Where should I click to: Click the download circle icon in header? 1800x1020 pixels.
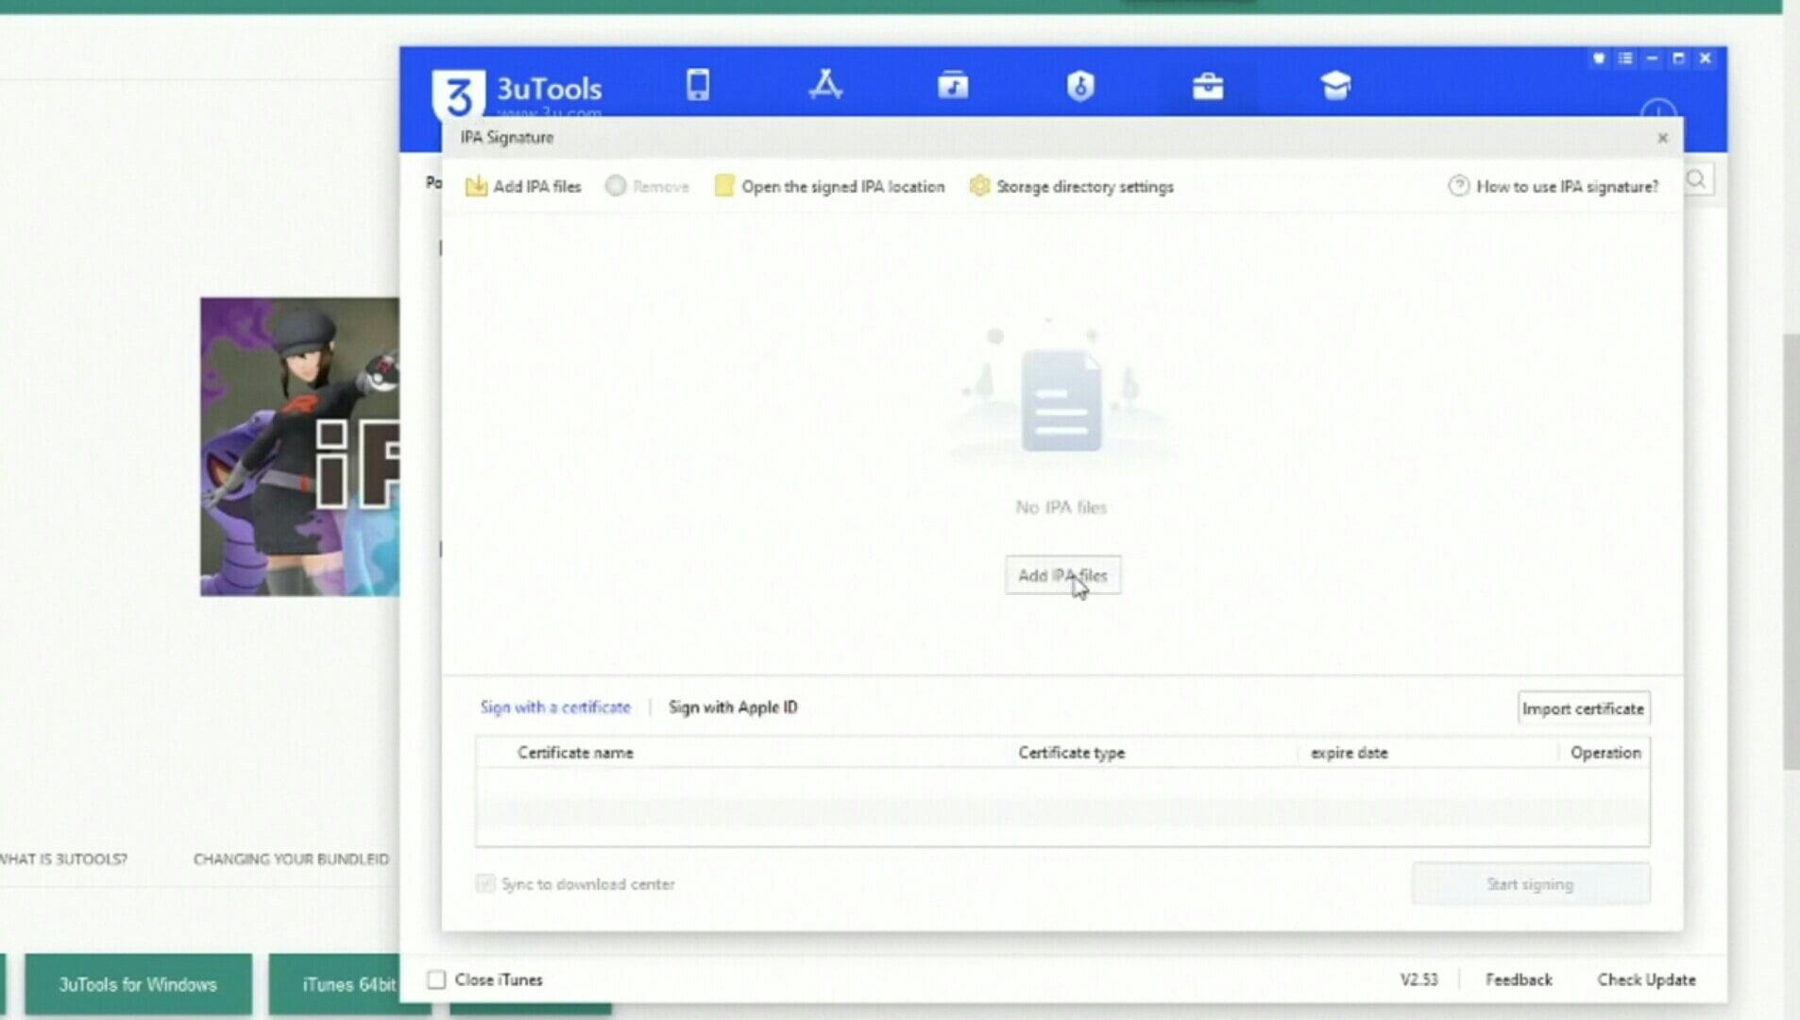point(1658,109)
